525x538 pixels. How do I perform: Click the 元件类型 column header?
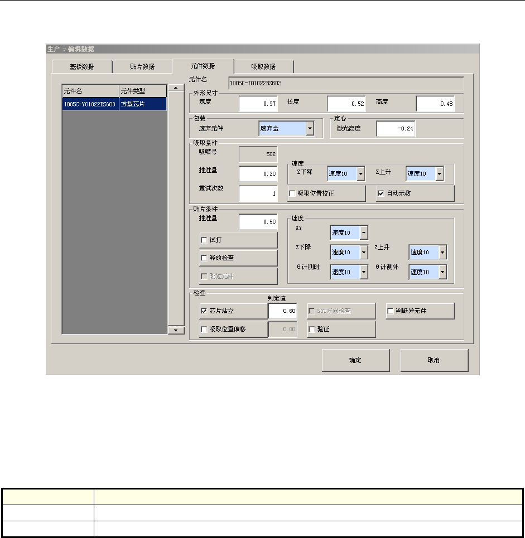point(143,91)
